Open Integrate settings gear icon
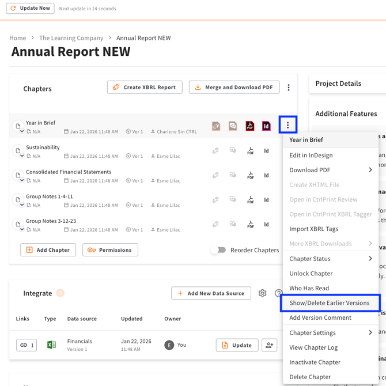 (263, 293)
